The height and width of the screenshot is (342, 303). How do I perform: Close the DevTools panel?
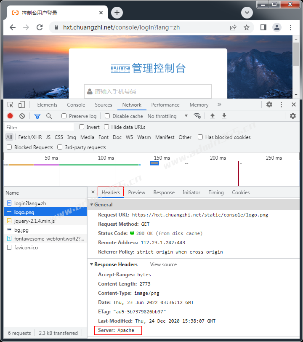(294, 105)
